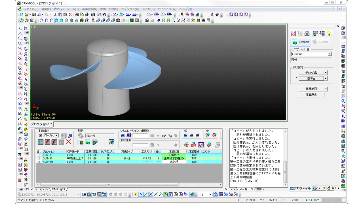Click the 未処理 status cell
Viewport: 363px width, 204px height.
coord(174,162)
